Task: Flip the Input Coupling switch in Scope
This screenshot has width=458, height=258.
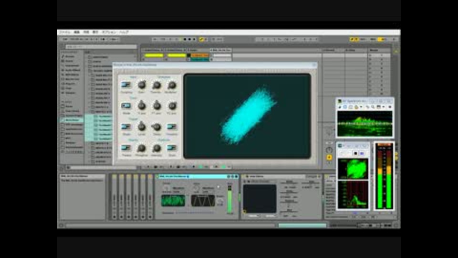Action: tap(126, 85)
